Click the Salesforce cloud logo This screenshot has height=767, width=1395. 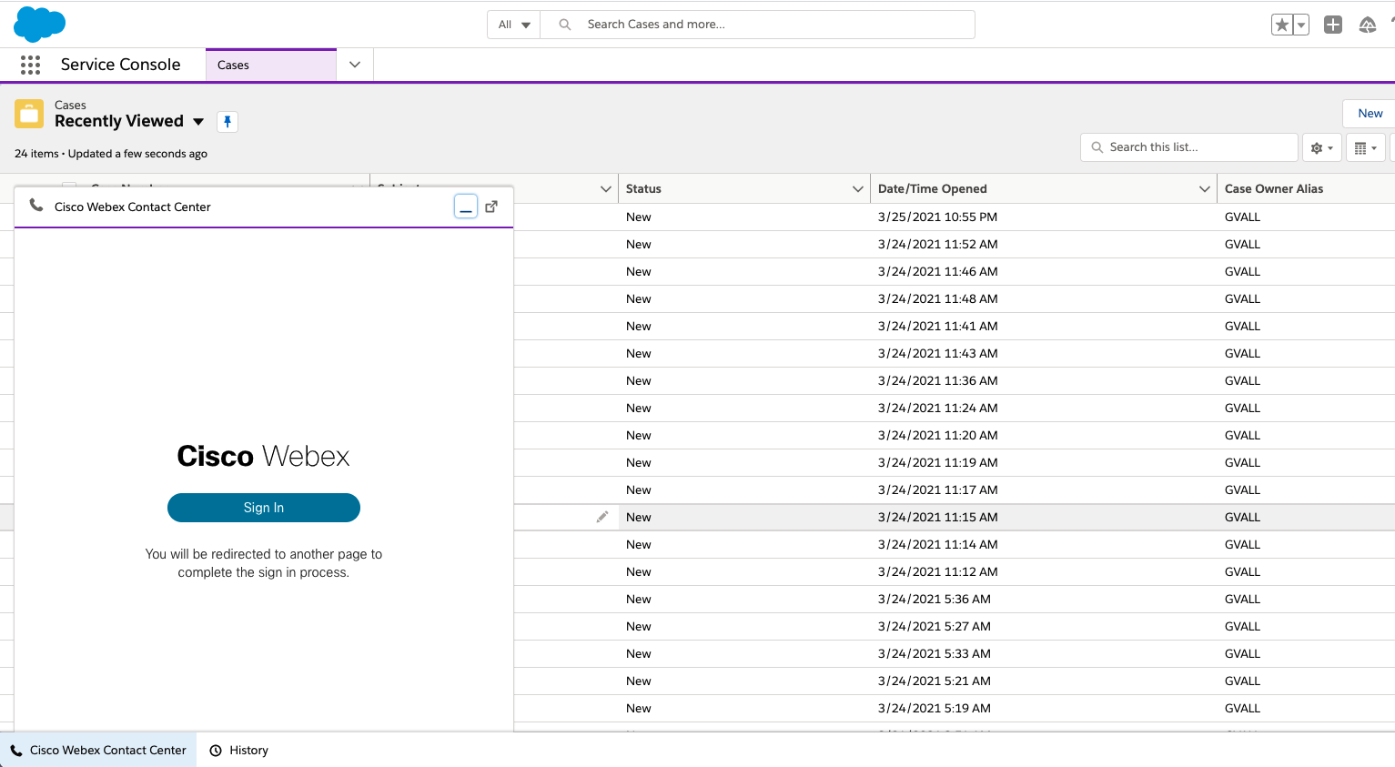[39, 24]
